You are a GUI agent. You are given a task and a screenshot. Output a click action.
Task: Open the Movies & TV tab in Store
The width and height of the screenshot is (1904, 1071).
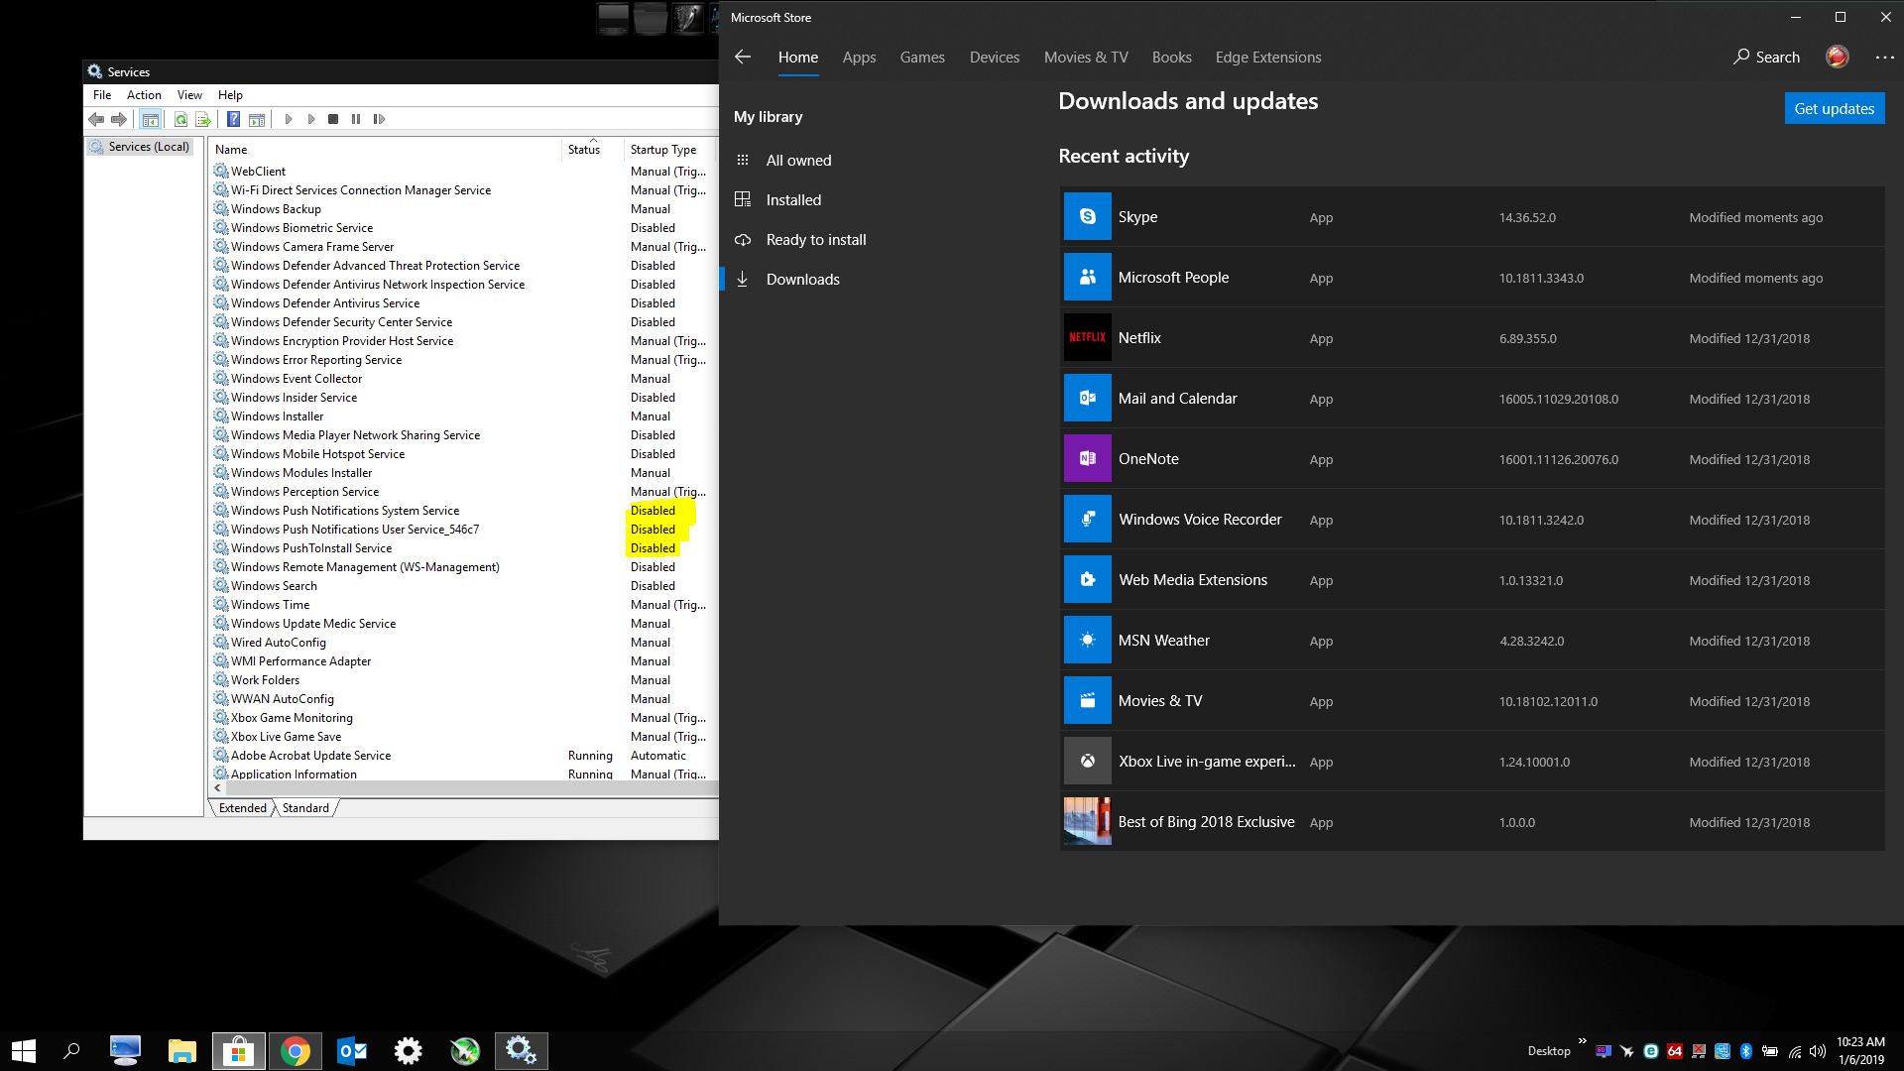point(1086,58)
